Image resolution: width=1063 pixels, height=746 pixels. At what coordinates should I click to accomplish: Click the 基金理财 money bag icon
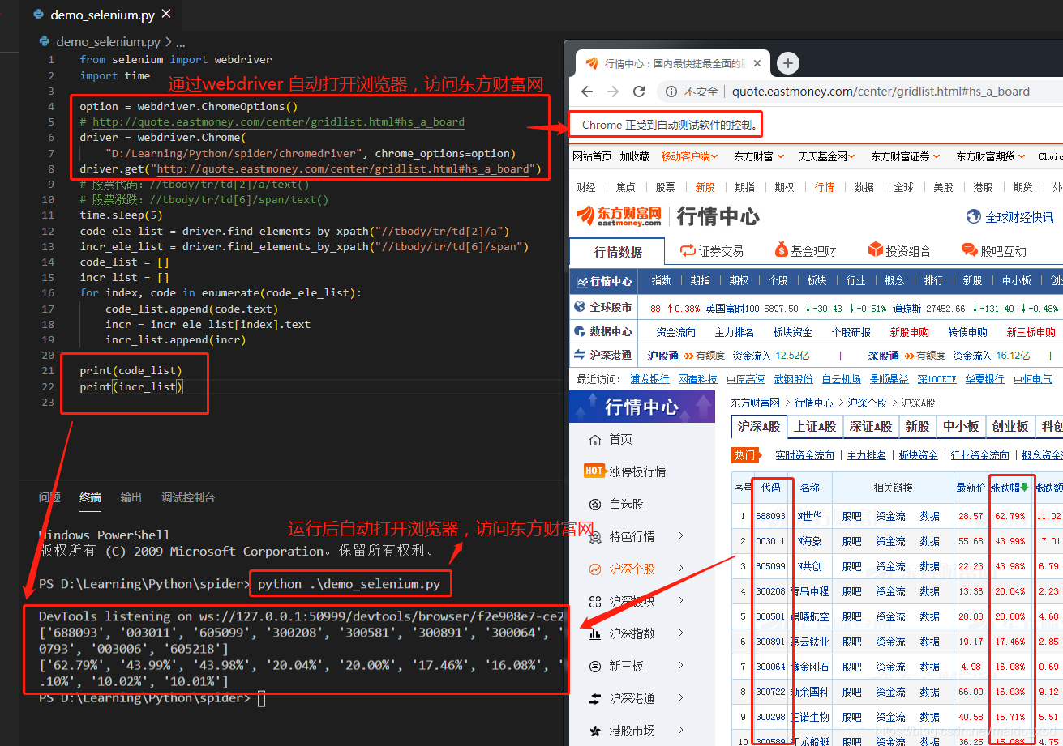(781, 250)
